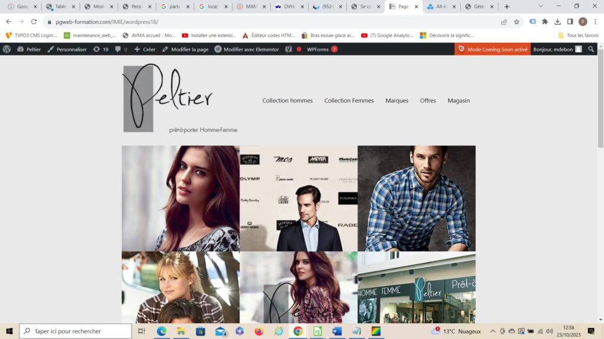Screen dimensions: 604x339
Task: Click Mode Coming Soon activé notice
Action: coord(493,49)
